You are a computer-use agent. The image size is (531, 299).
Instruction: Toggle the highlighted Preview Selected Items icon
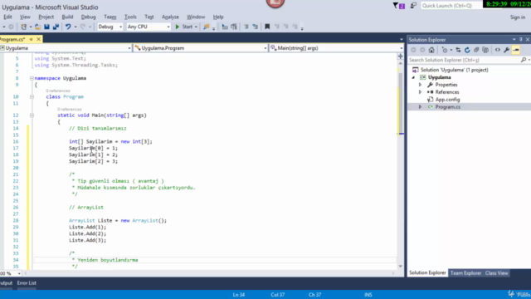[516, 50]
